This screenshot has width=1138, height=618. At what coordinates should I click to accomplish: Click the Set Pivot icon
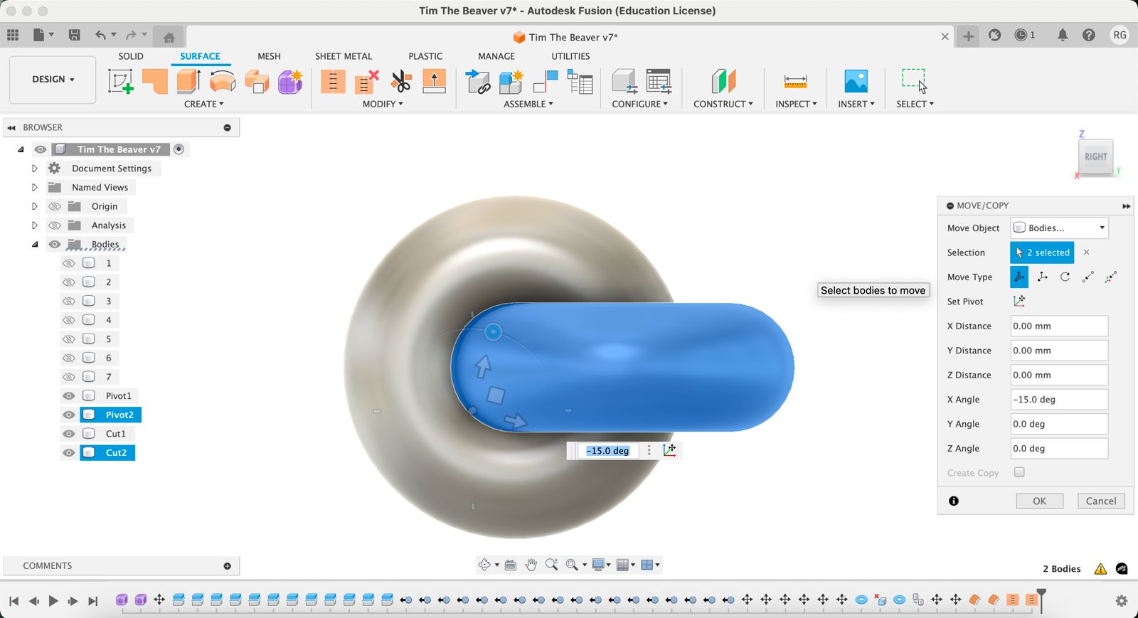pyautogui.click(x=1019, y=302)
